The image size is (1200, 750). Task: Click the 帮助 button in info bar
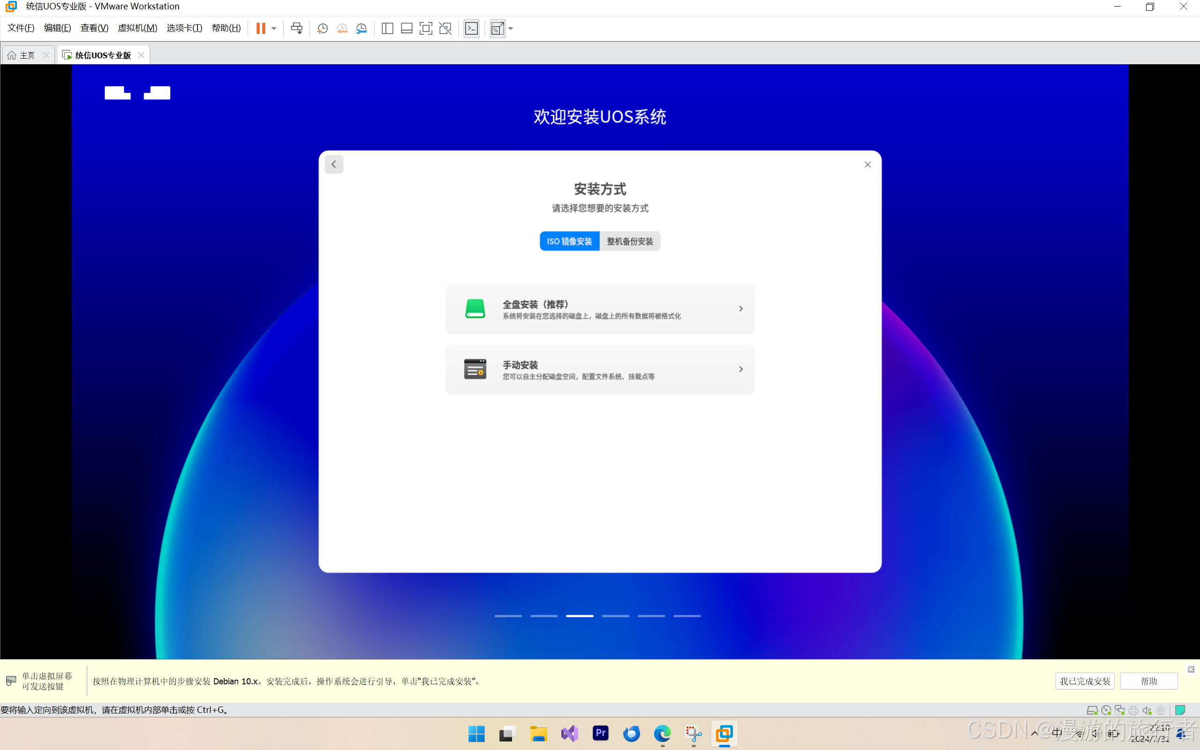[1148, 681]
